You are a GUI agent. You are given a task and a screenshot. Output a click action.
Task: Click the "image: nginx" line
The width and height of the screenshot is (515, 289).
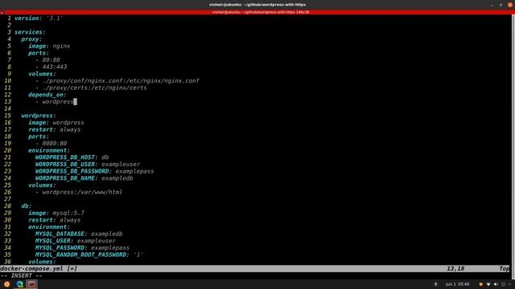[x=49, y=47]
